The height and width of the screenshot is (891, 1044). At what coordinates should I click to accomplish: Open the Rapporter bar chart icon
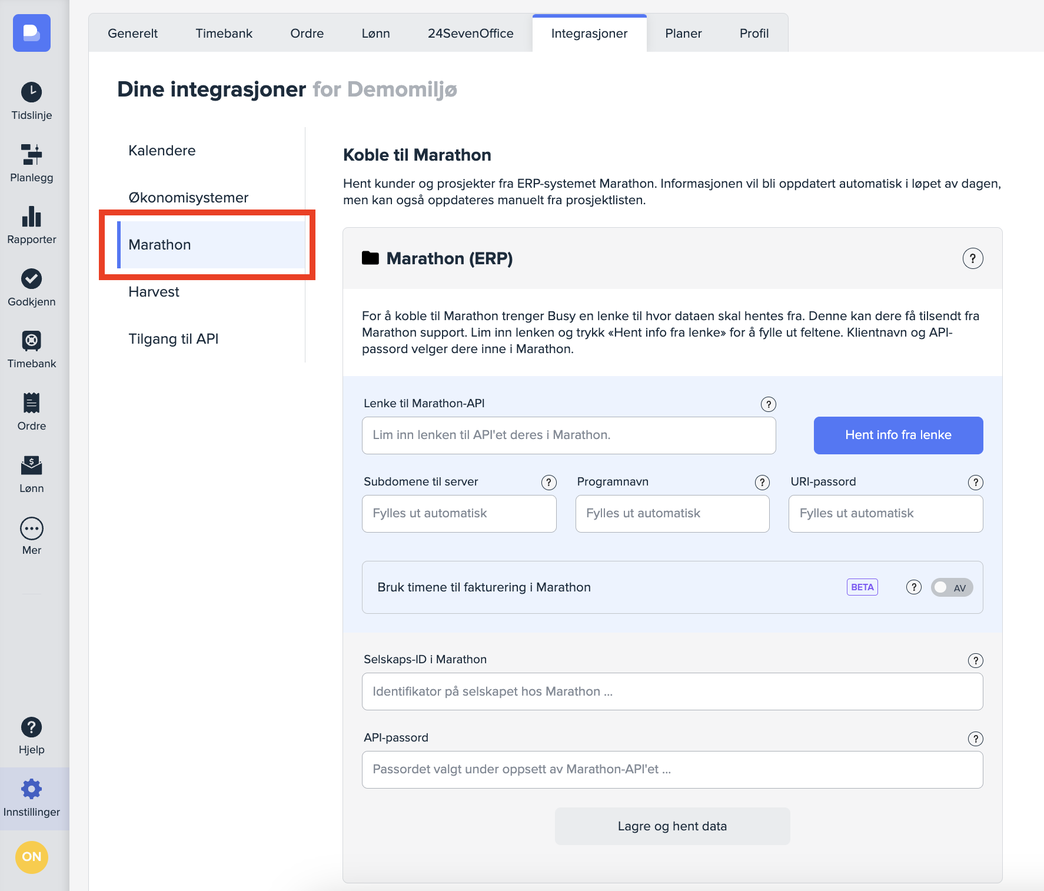point(32,217)
